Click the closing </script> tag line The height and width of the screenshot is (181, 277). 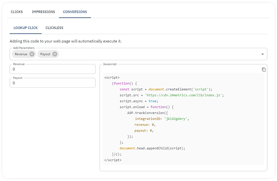[x=113, y=160]
